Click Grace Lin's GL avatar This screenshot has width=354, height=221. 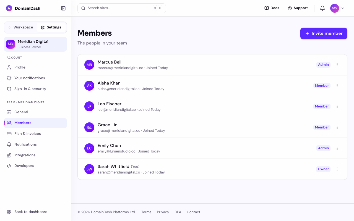(89, 127)
